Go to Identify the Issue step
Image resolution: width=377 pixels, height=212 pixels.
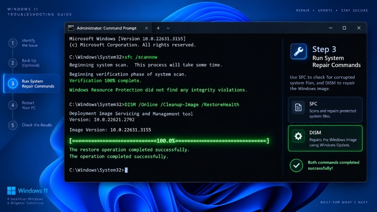tap(29, 43)
